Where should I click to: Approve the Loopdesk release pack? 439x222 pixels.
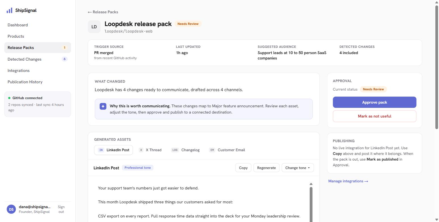(x=374, y=102)
